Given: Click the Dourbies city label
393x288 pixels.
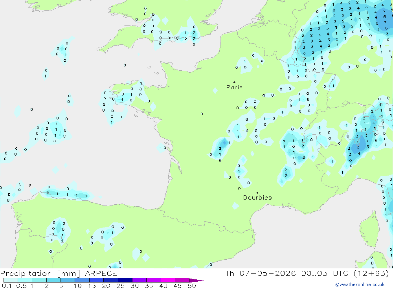Looking at the screenshot, I should pos(257,198).
